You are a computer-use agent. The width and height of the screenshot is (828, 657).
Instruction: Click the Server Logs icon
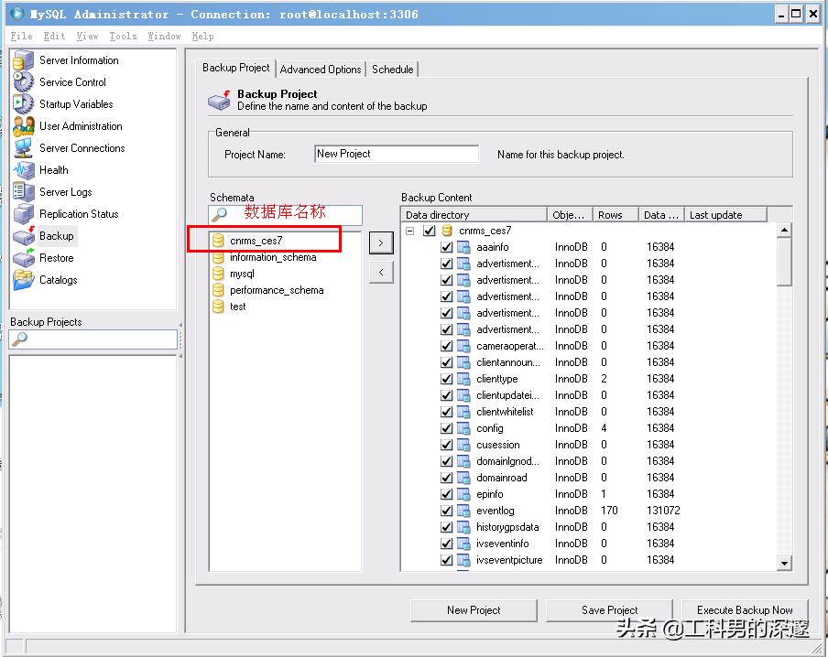click(23, 192)
